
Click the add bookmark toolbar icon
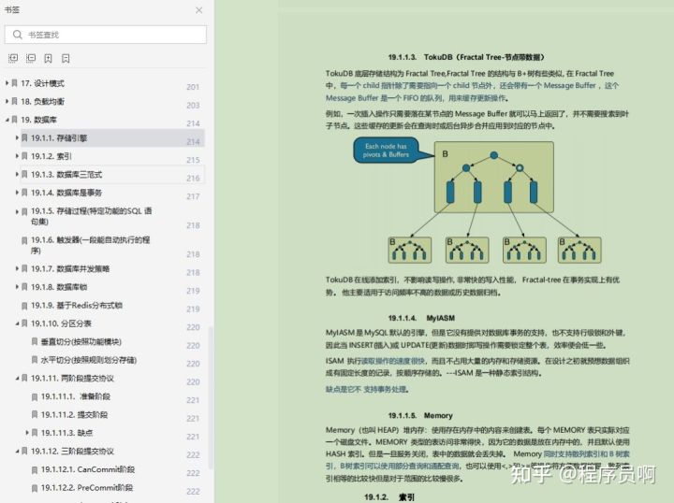pos(48,58)
